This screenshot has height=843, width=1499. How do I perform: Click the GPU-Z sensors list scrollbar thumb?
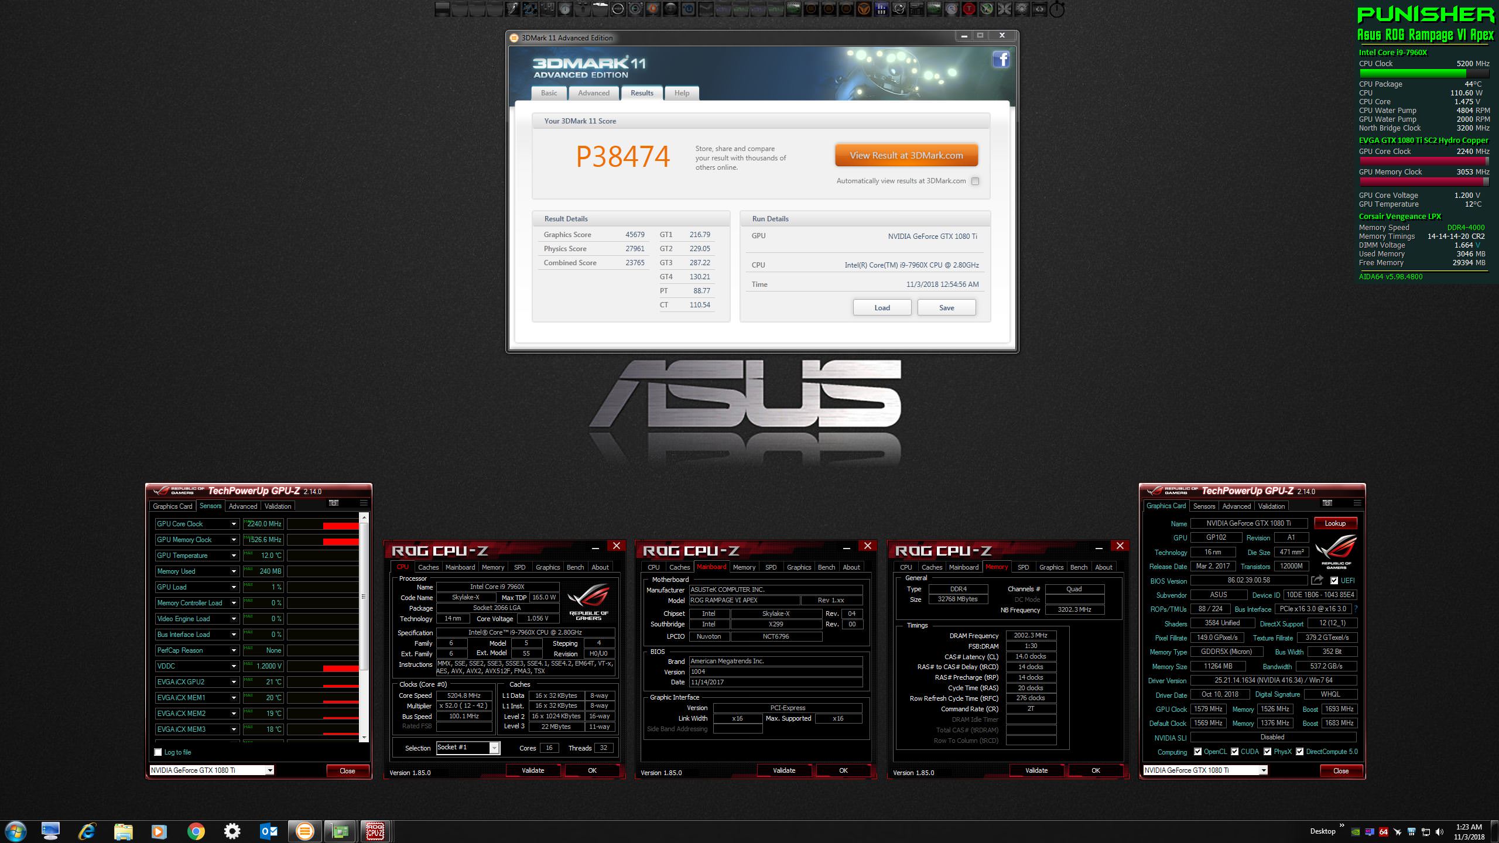click(x=364, y=596)
